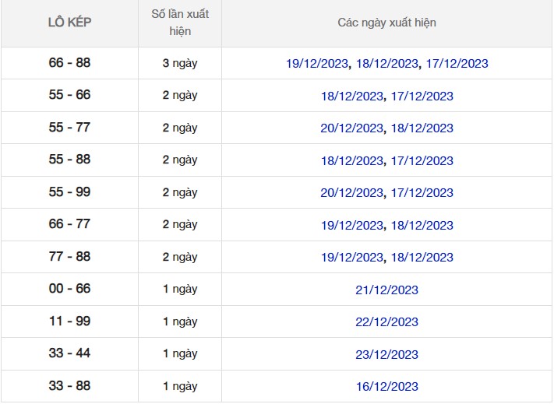Click 19/12/2023 in the 66 - 88 row
The image size is (554, 404).
pyautogui.click(x=317, y=64)
